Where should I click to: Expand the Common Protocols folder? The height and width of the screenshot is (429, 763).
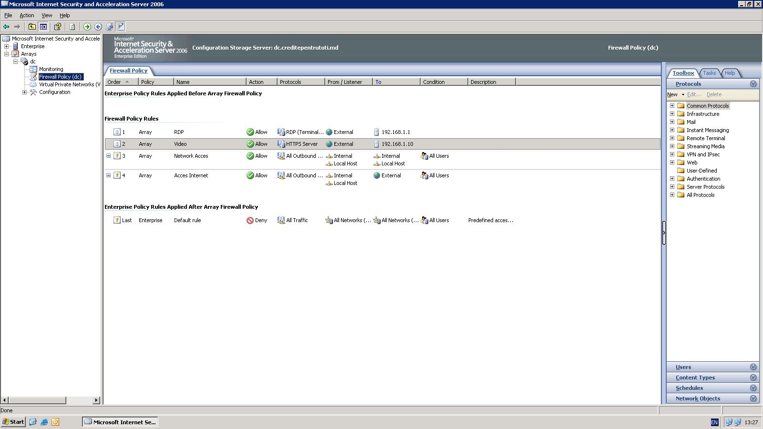(672, 106)
